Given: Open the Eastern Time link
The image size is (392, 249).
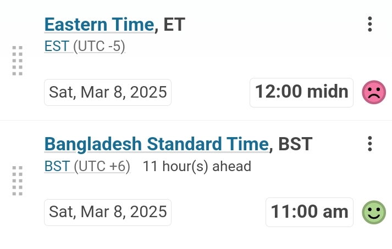Looking at the screenshot, I should 100,25.
